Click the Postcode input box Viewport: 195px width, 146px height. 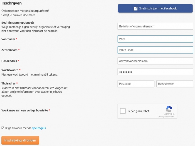136,84
